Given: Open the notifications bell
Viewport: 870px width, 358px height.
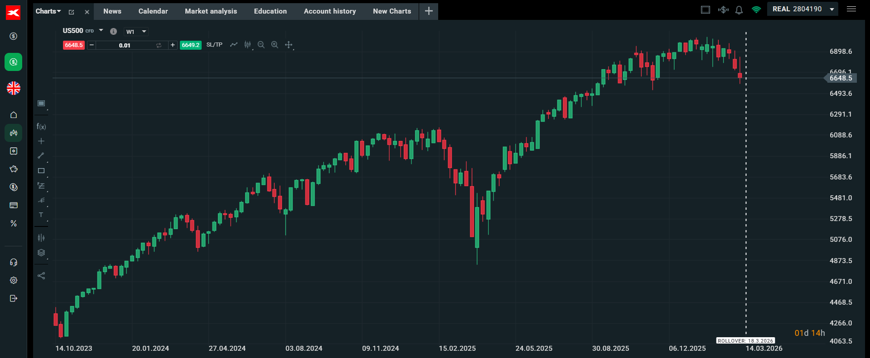Looking at the screenshot, I should pos(739,10).
